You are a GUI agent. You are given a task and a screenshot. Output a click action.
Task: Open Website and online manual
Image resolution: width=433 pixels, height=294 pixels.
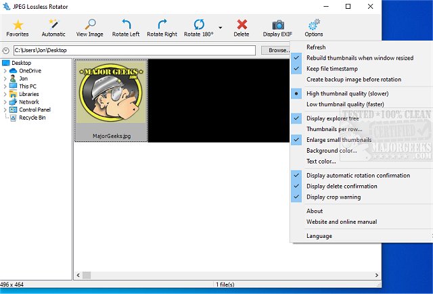(362, 222)
